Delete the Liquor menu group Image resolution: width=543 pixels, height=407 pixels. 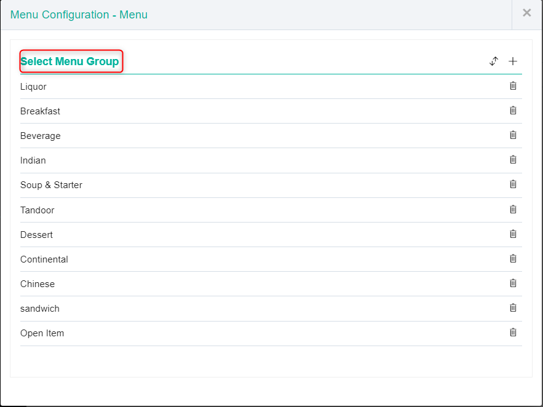(x=513, y=85)
